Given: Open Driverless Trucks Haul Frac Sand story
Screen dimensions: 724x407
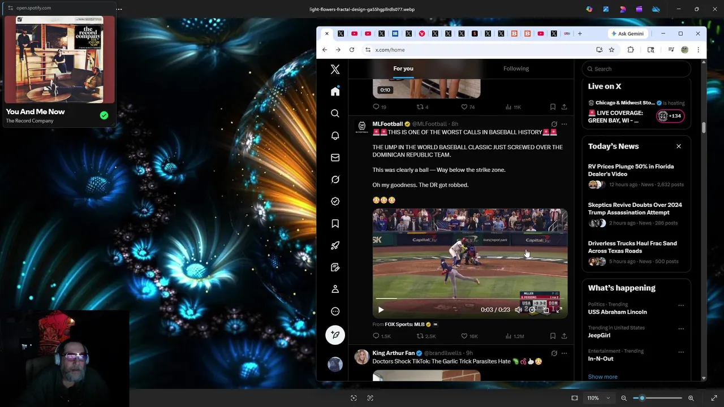Looking at the screenshot, I should pyautogui.click(x=636, y=254).
